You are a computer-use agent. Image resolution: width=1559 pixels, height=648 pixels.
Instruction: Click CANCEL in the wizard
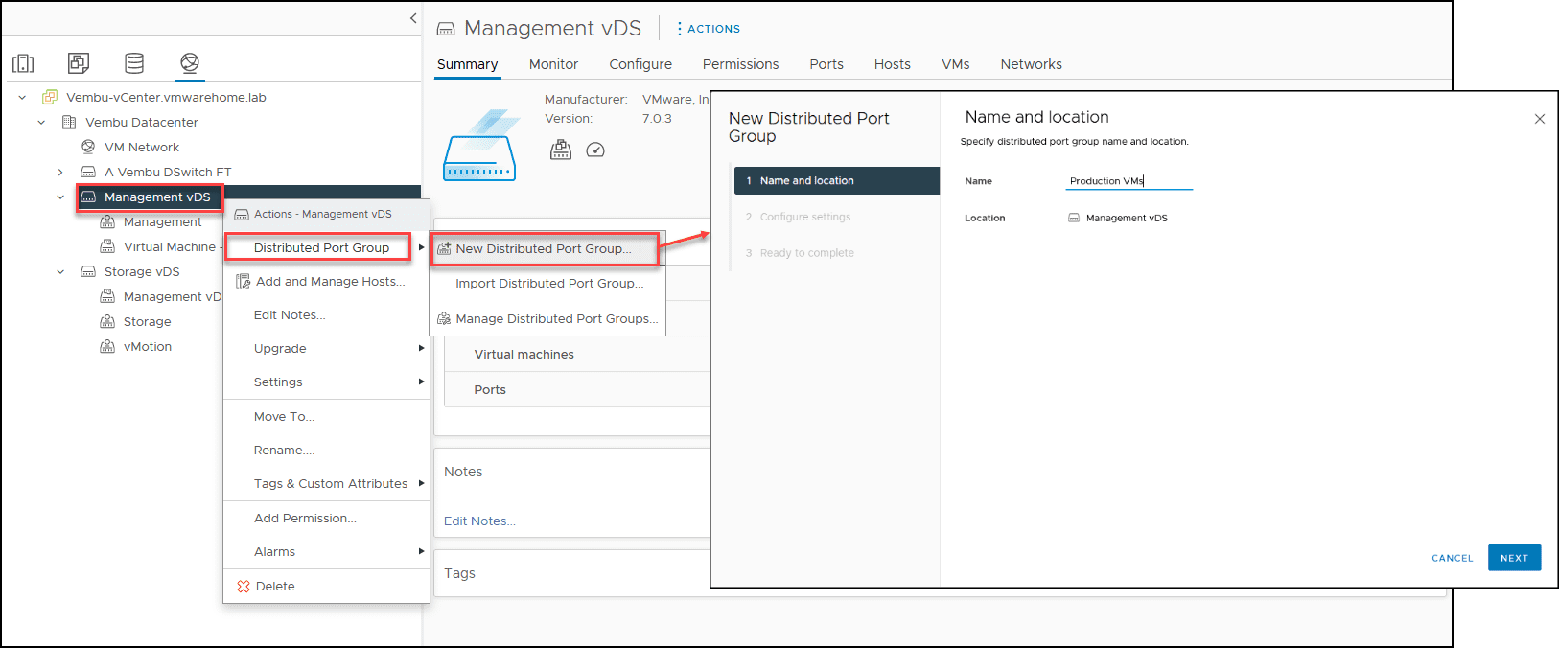click(x=1452, y=558)
